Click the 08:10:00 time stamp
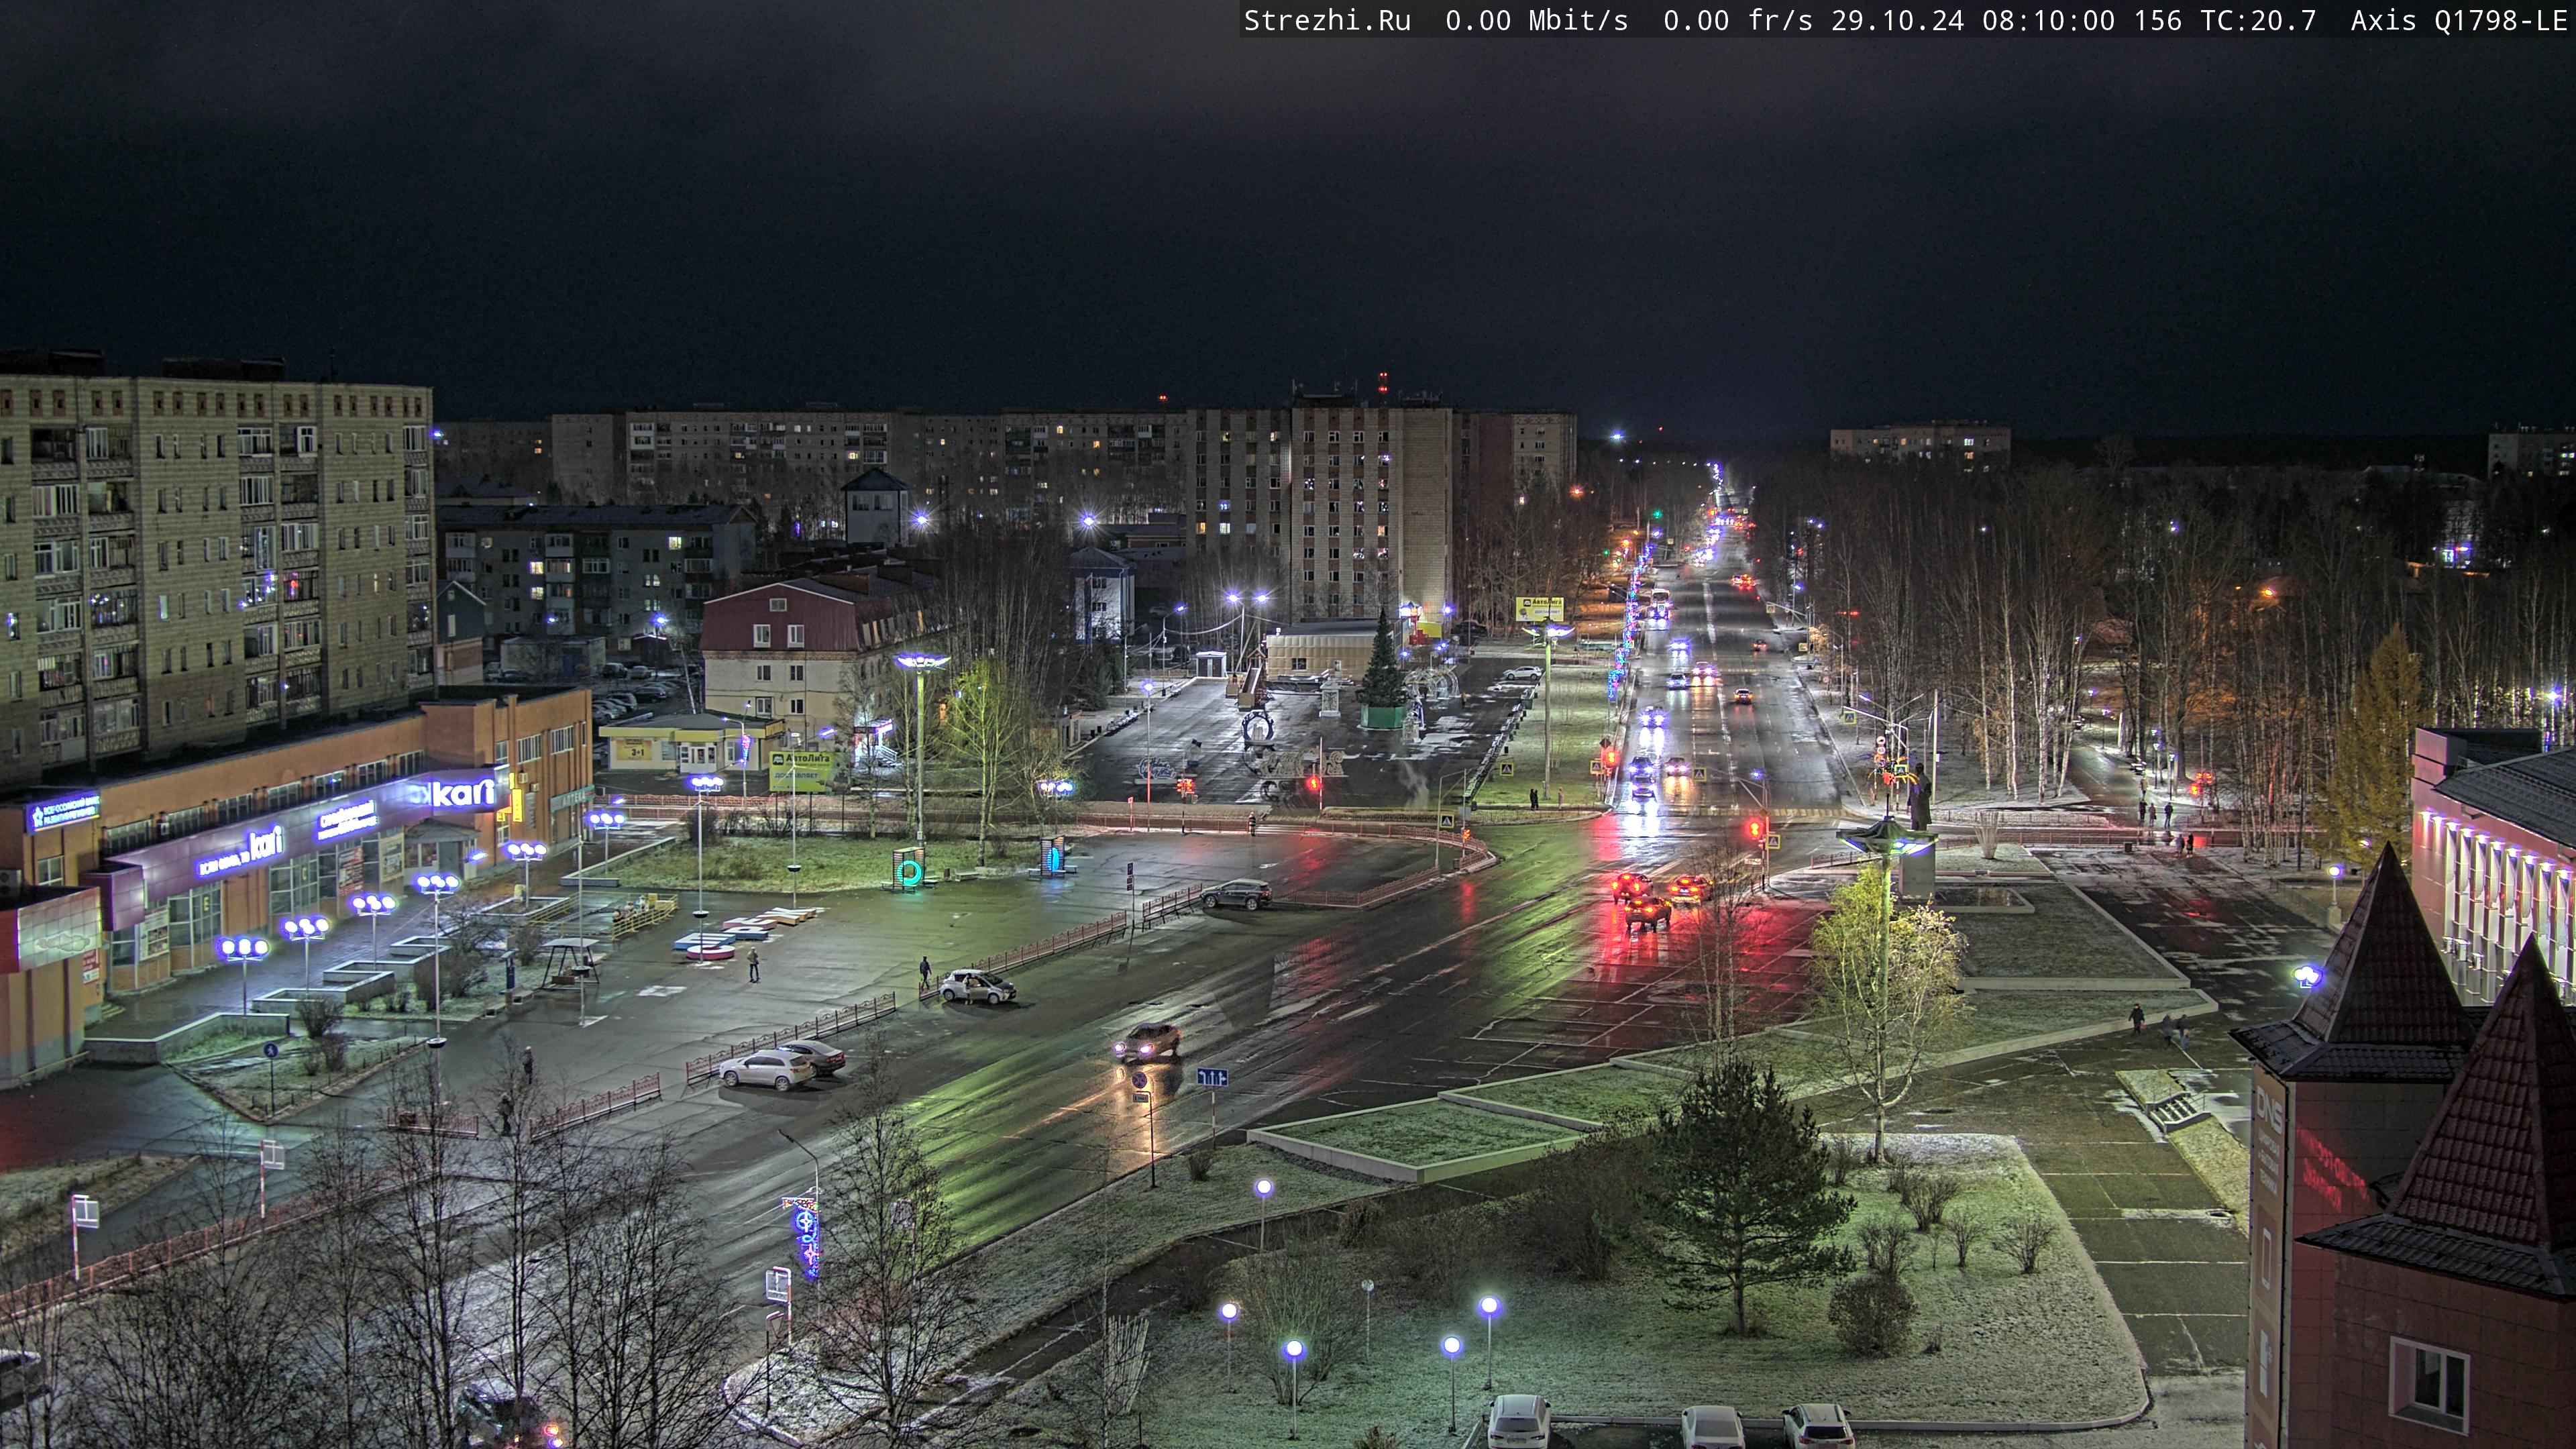The image size is (2576, 1449). coord(2049,21)
